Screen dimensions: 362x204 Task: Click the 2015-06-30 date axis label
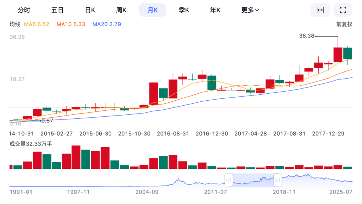pyautogui.click(x=95, y=134)
